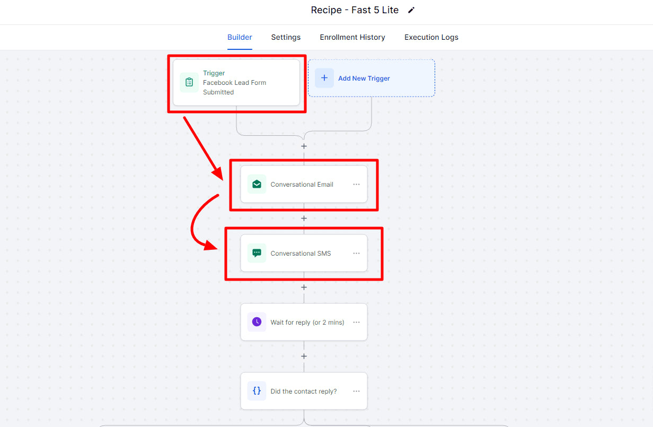
Task: Click the plus icon in Add New Trigger
Action: coord(324,78)
